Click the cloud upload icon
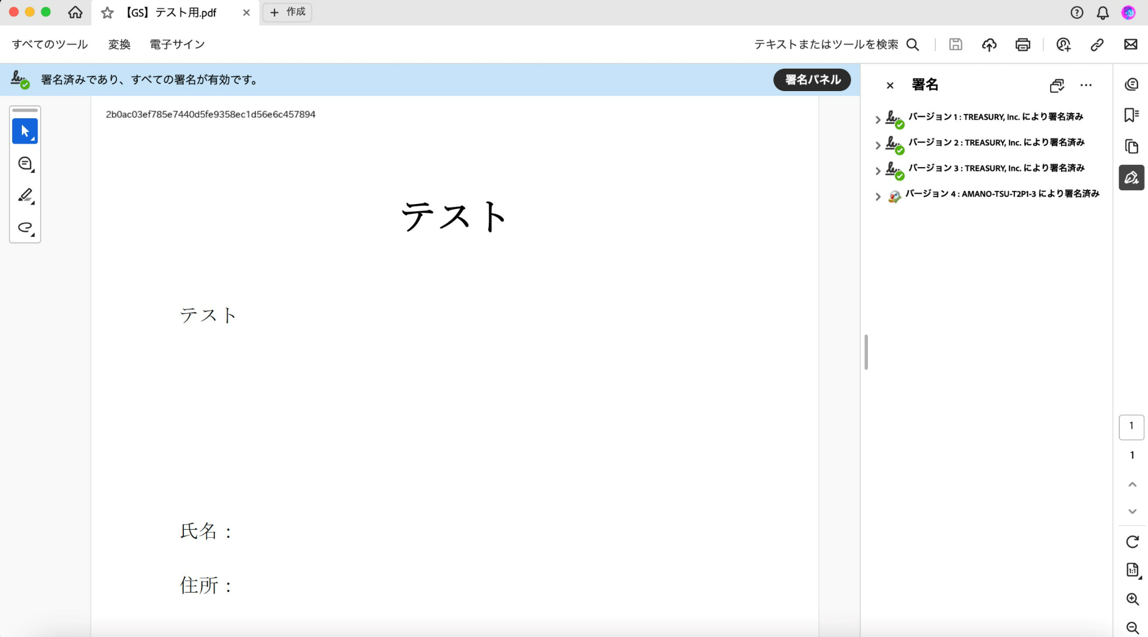 point(989,44)
